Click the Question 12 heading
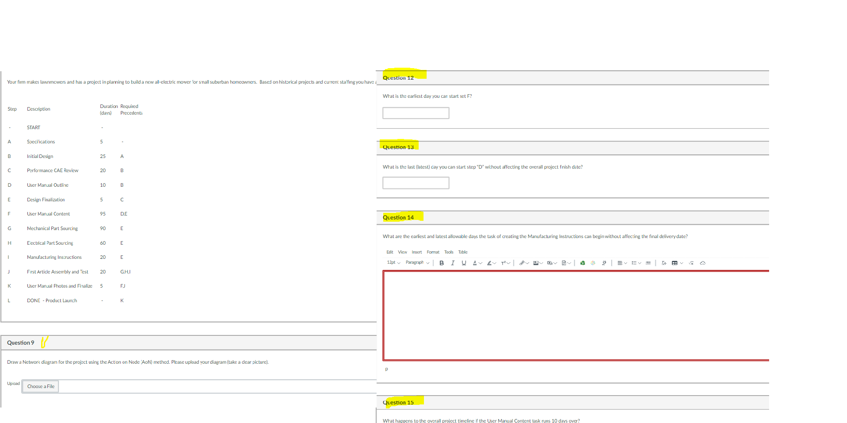 pos(398,78)
